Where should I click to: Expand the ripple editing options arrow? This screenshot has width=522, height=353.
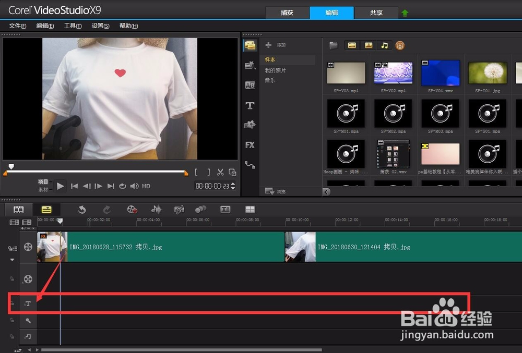[x=13, y=260]
